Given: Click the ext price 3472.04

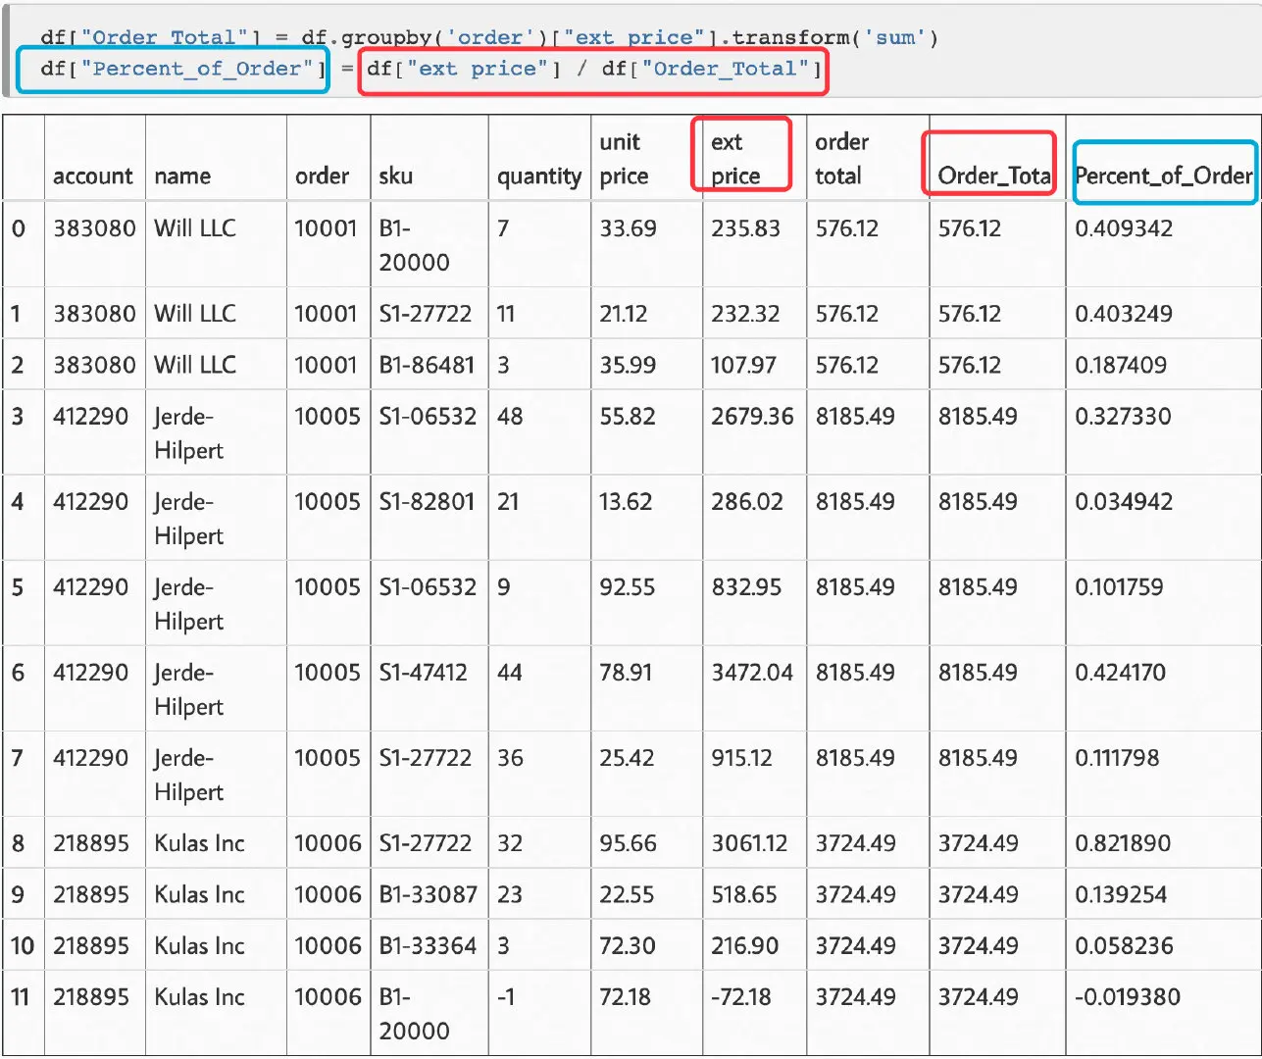Looking at the screenshot, I should [752, 672].
